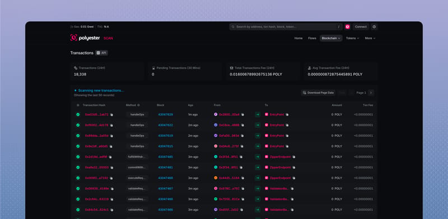Expand the Tokens dropdown menu
The height and width of the screenshot is (219, 448).
tap(352, 38)
